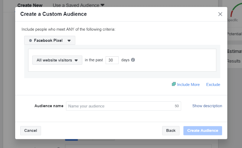Viewport: 242px width, 148px height.
Task: Click the Include More link
Action: (188, 85)
